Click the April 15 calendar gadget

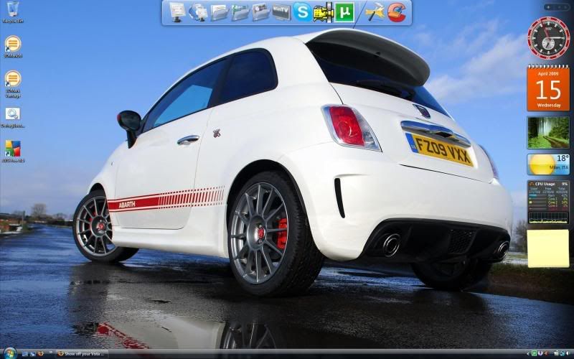click(x=548, y=88)
